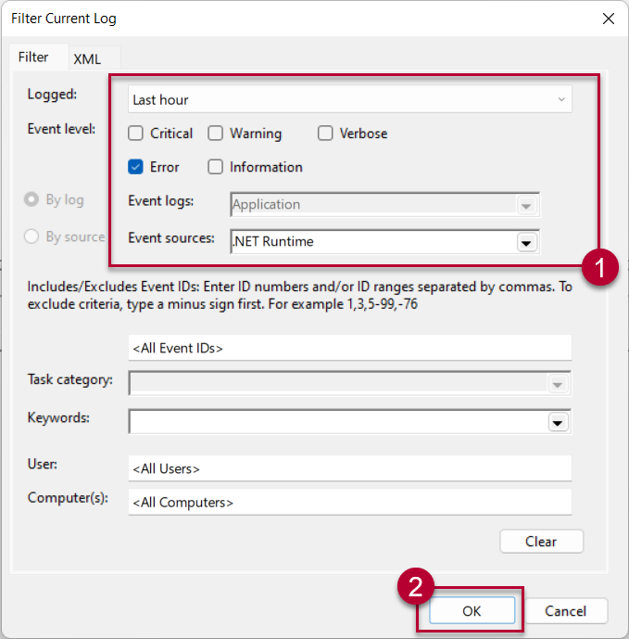Screen dimensions: 629x639
Task: Focus the User text field
Action: (349, 468)
